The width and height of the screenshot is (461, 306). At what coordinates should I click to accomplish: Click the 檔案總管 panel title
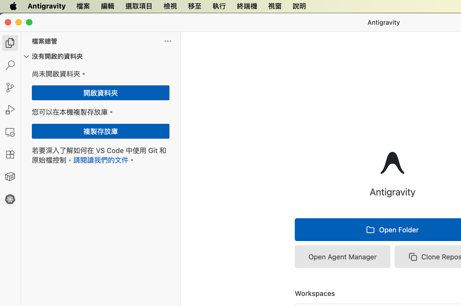click(x=45, y=41)
